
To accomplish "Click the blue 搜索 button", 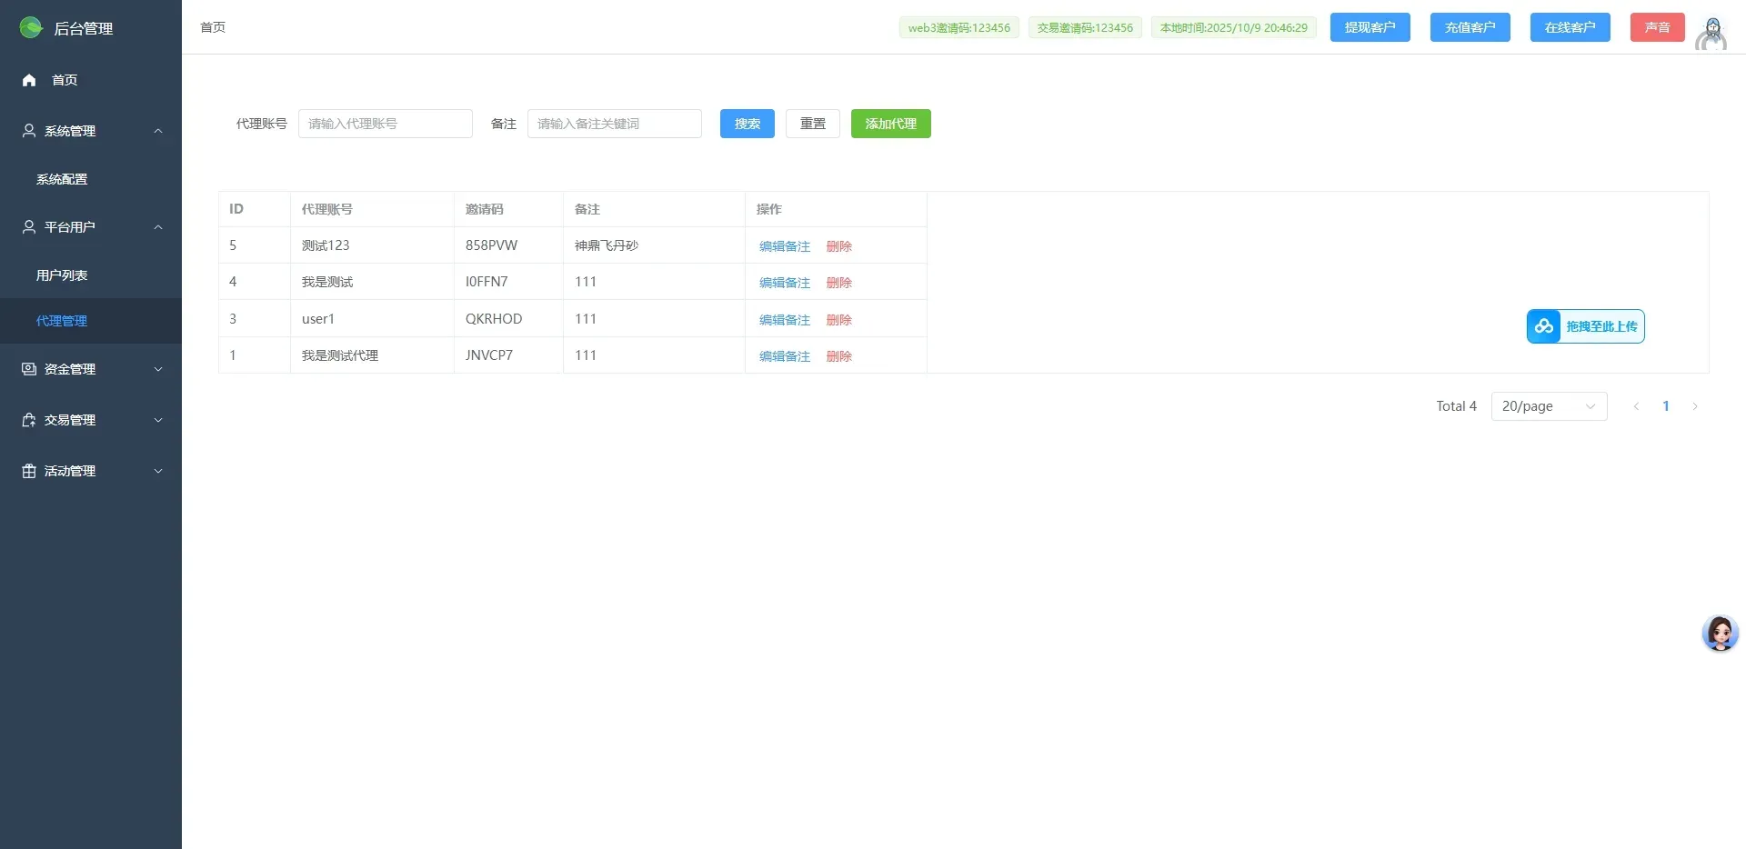I will pos(747,124).
